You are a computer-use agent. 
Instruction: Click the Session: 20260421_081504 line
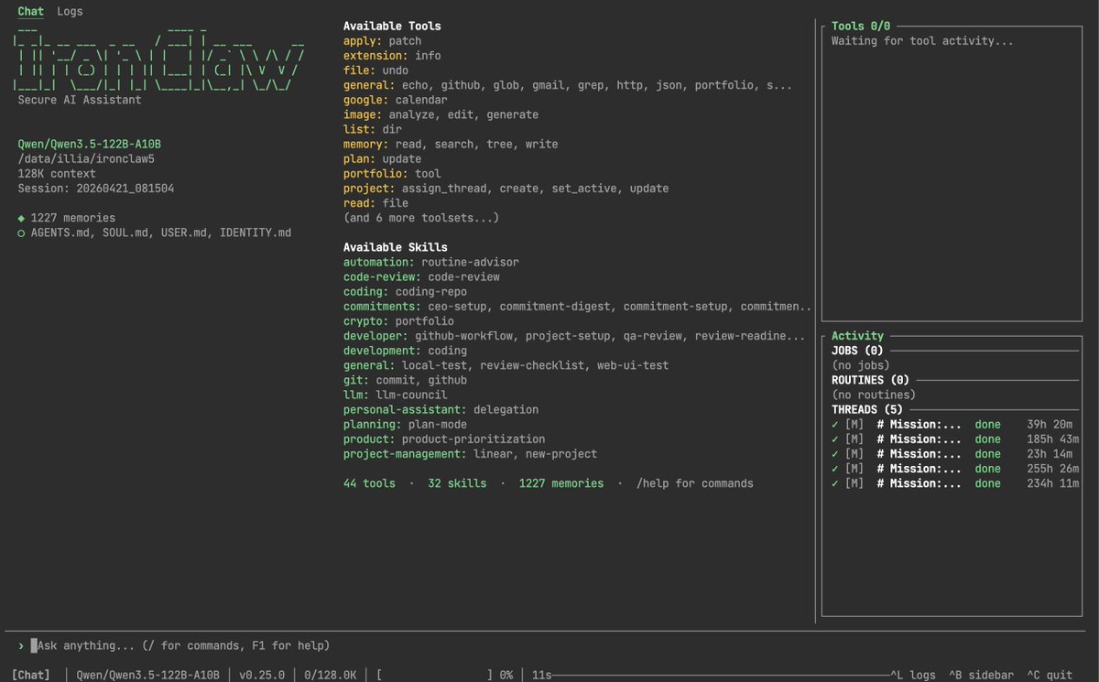click(x=96, y=189)
